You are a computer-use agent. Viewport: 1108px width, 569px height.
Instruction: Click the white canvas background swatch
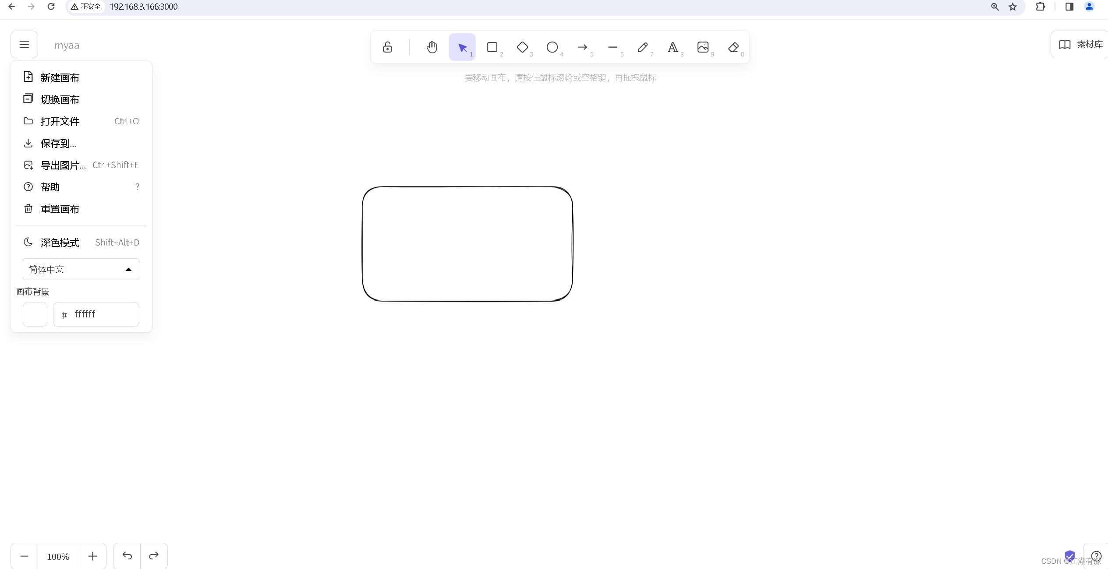[35, 314]
